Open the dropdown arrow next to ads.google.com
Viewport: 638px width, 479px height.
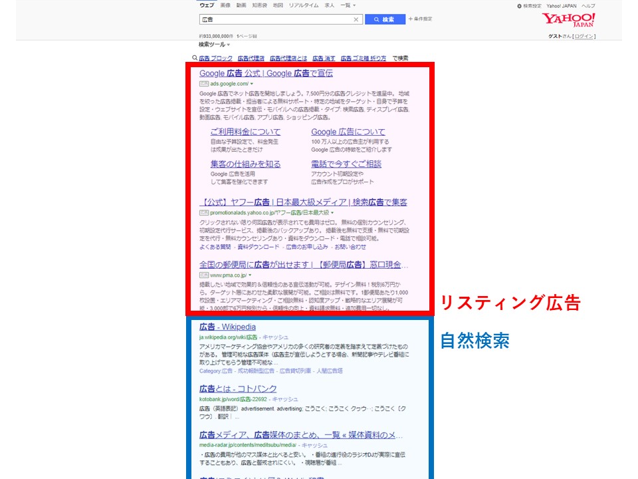click(252, 84)
